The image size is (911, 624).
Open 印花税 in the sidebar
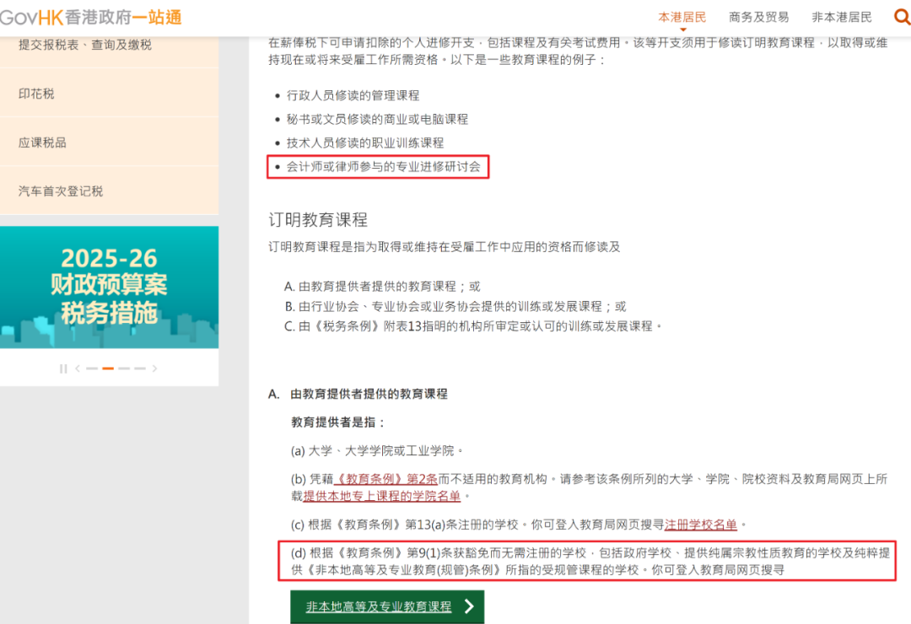(36, 94)
